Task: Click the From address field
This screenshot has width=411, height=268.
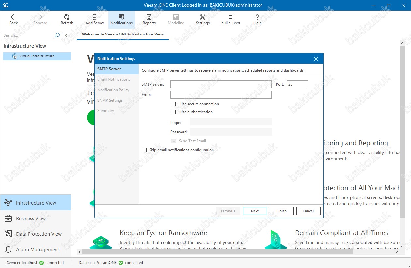Action: coord(221,95)
